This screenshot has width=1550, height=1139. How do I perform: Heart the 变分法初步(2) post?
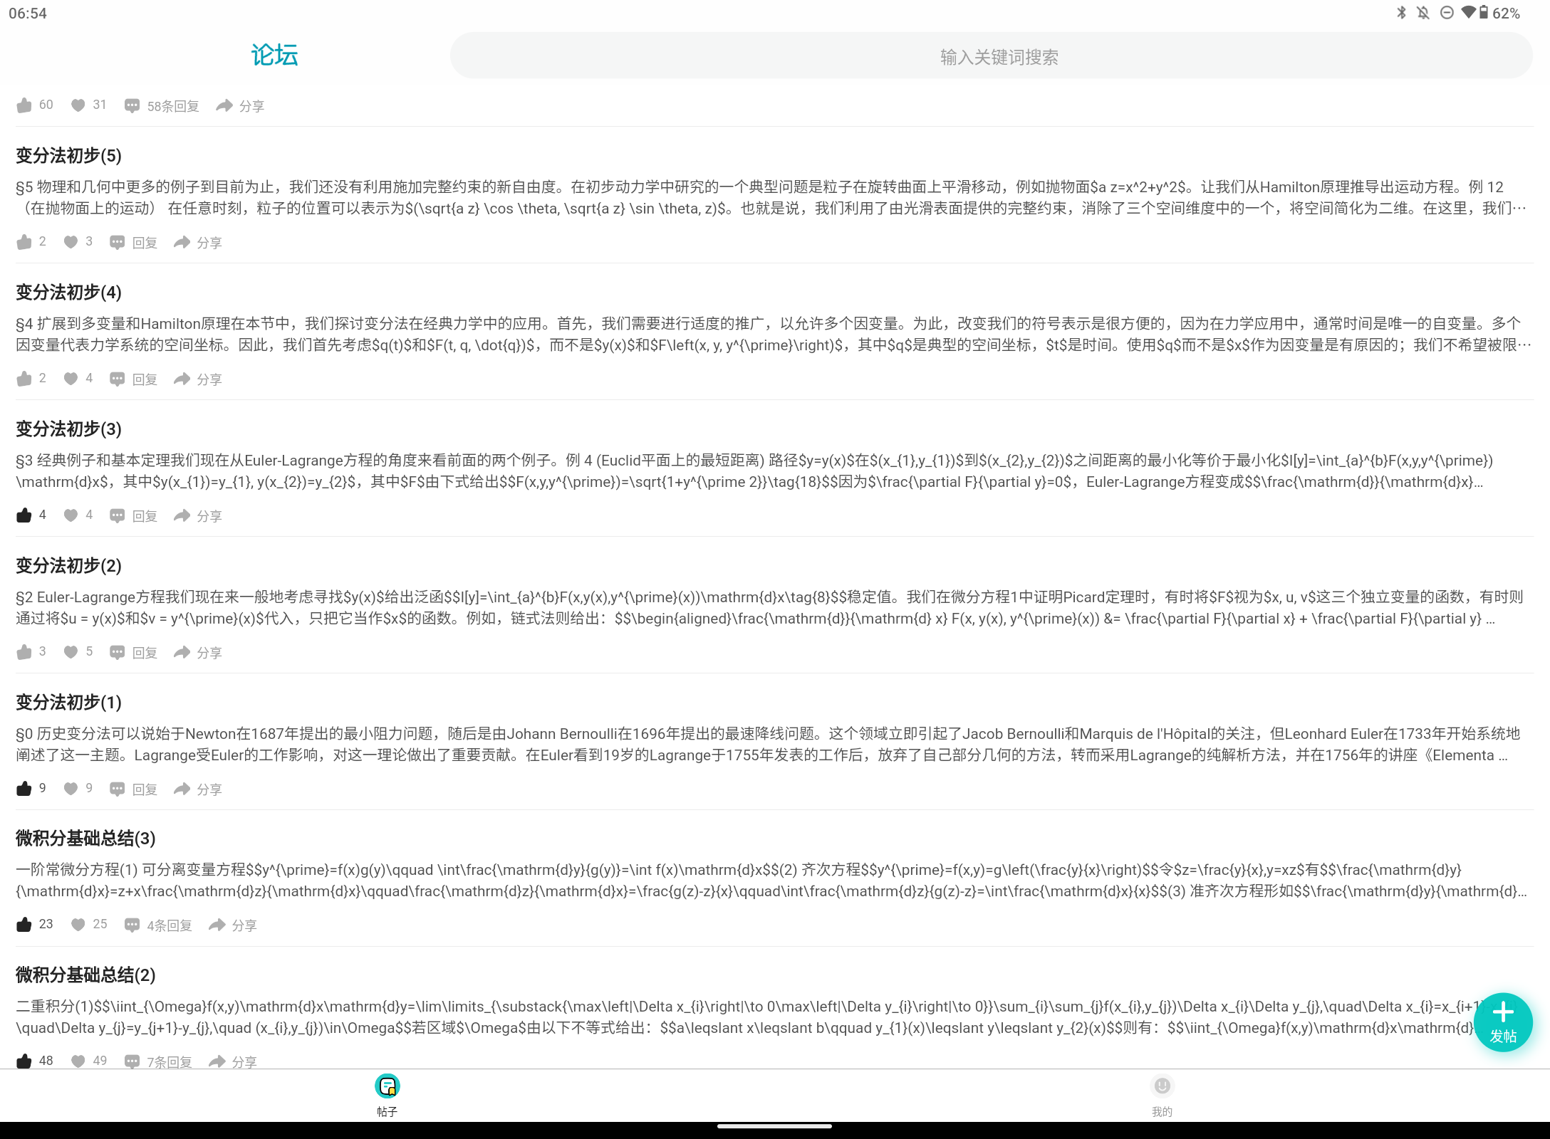click(71, 652)
